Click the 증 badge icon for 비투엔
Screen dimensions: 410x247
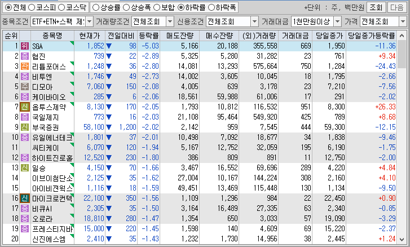tap(25, 77)
